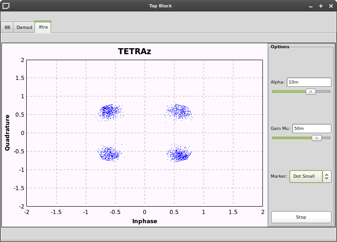
Task: Minimize the Top Block window
Action: [x=312, y=6]
